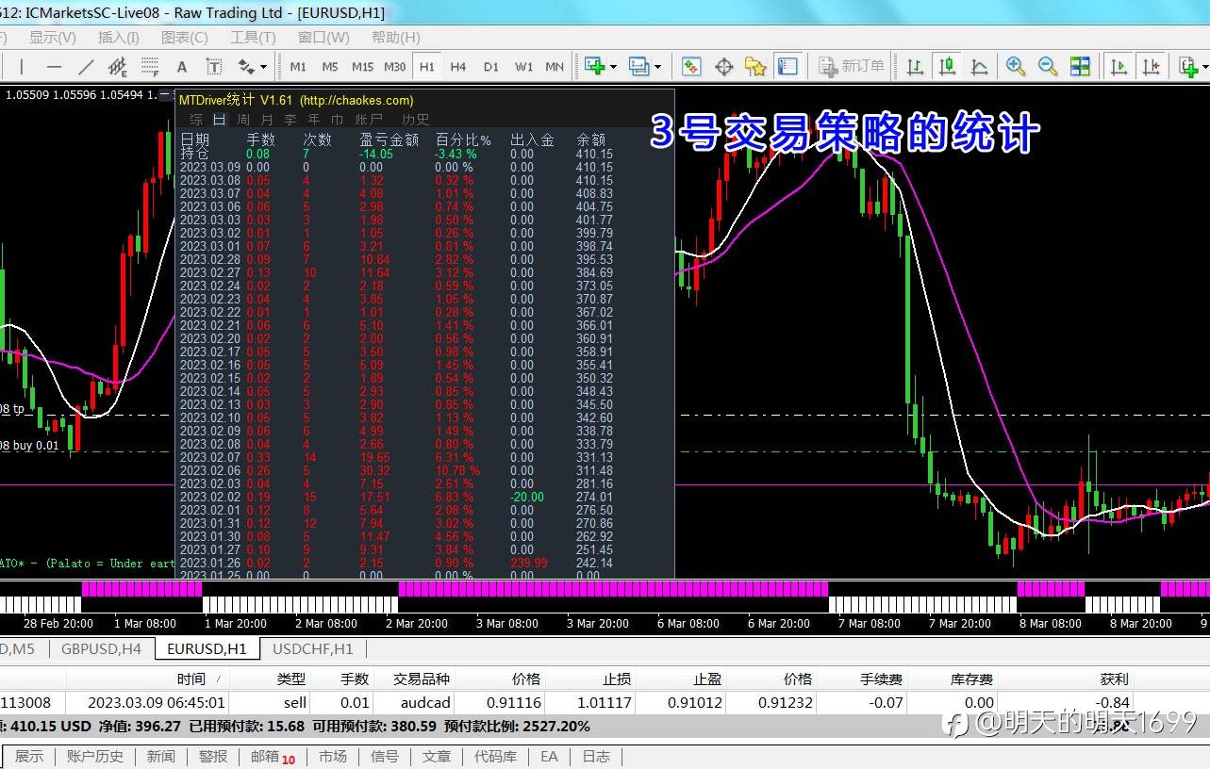Zoom out of the chart
Viewport: 1210px width, 769px height.
coord(1048,66)
